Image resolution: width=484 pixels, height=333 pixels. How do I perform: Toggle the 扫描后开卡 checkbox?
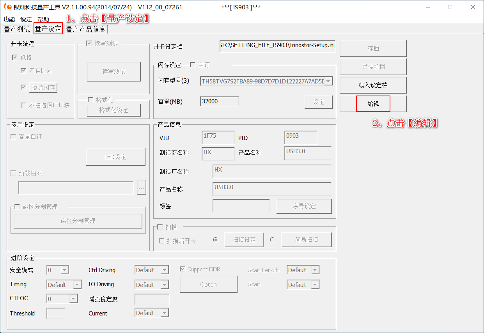(161, 241)
